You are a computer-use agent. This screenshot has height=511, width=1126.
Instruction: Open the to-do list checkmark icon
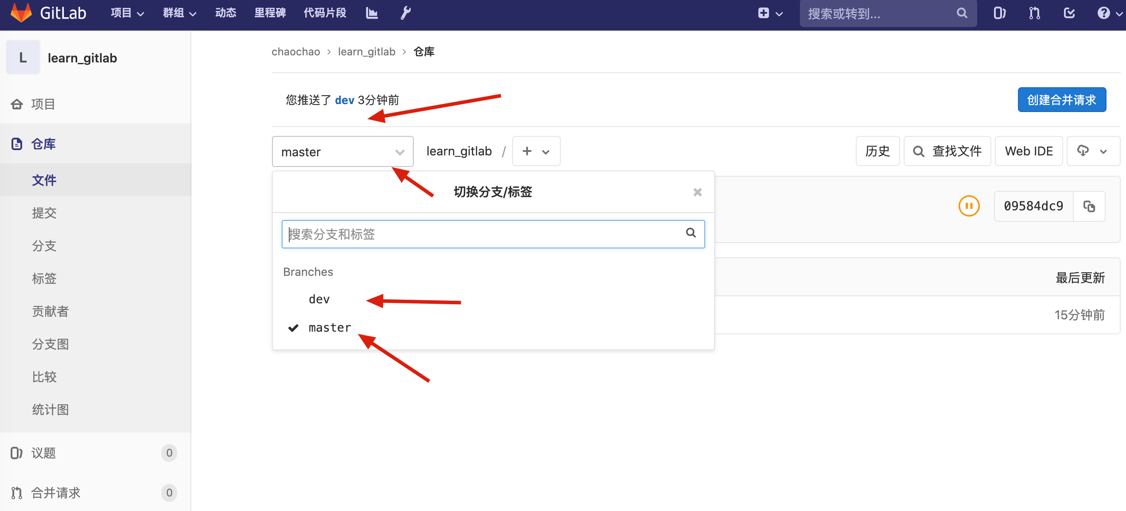[x=1069, y=13]
